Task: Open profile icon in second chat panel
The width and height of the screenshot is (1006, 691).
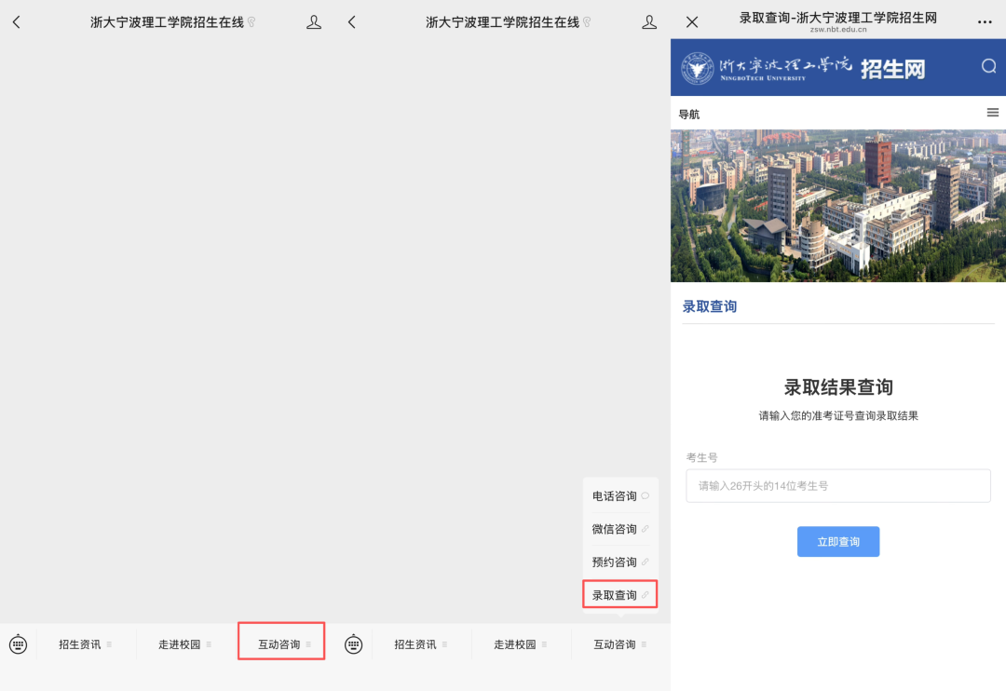Action: (649, 22)
